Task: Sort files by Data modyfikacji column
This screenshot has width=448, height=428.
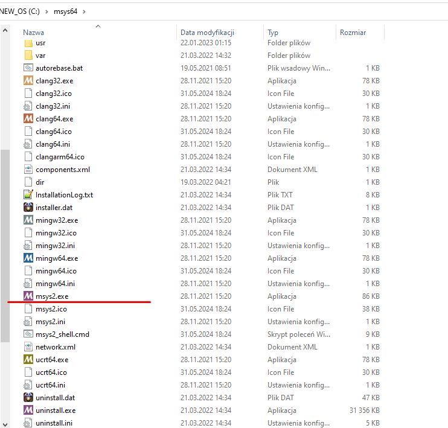Action: click(208, 33)
